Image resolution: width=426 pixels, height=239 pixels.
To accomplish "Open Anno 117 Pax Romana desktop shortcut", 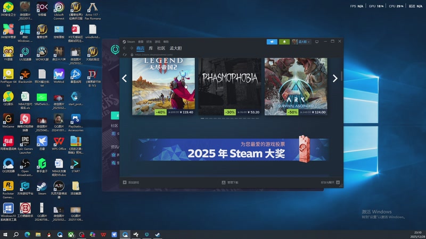I will point(93,11).
